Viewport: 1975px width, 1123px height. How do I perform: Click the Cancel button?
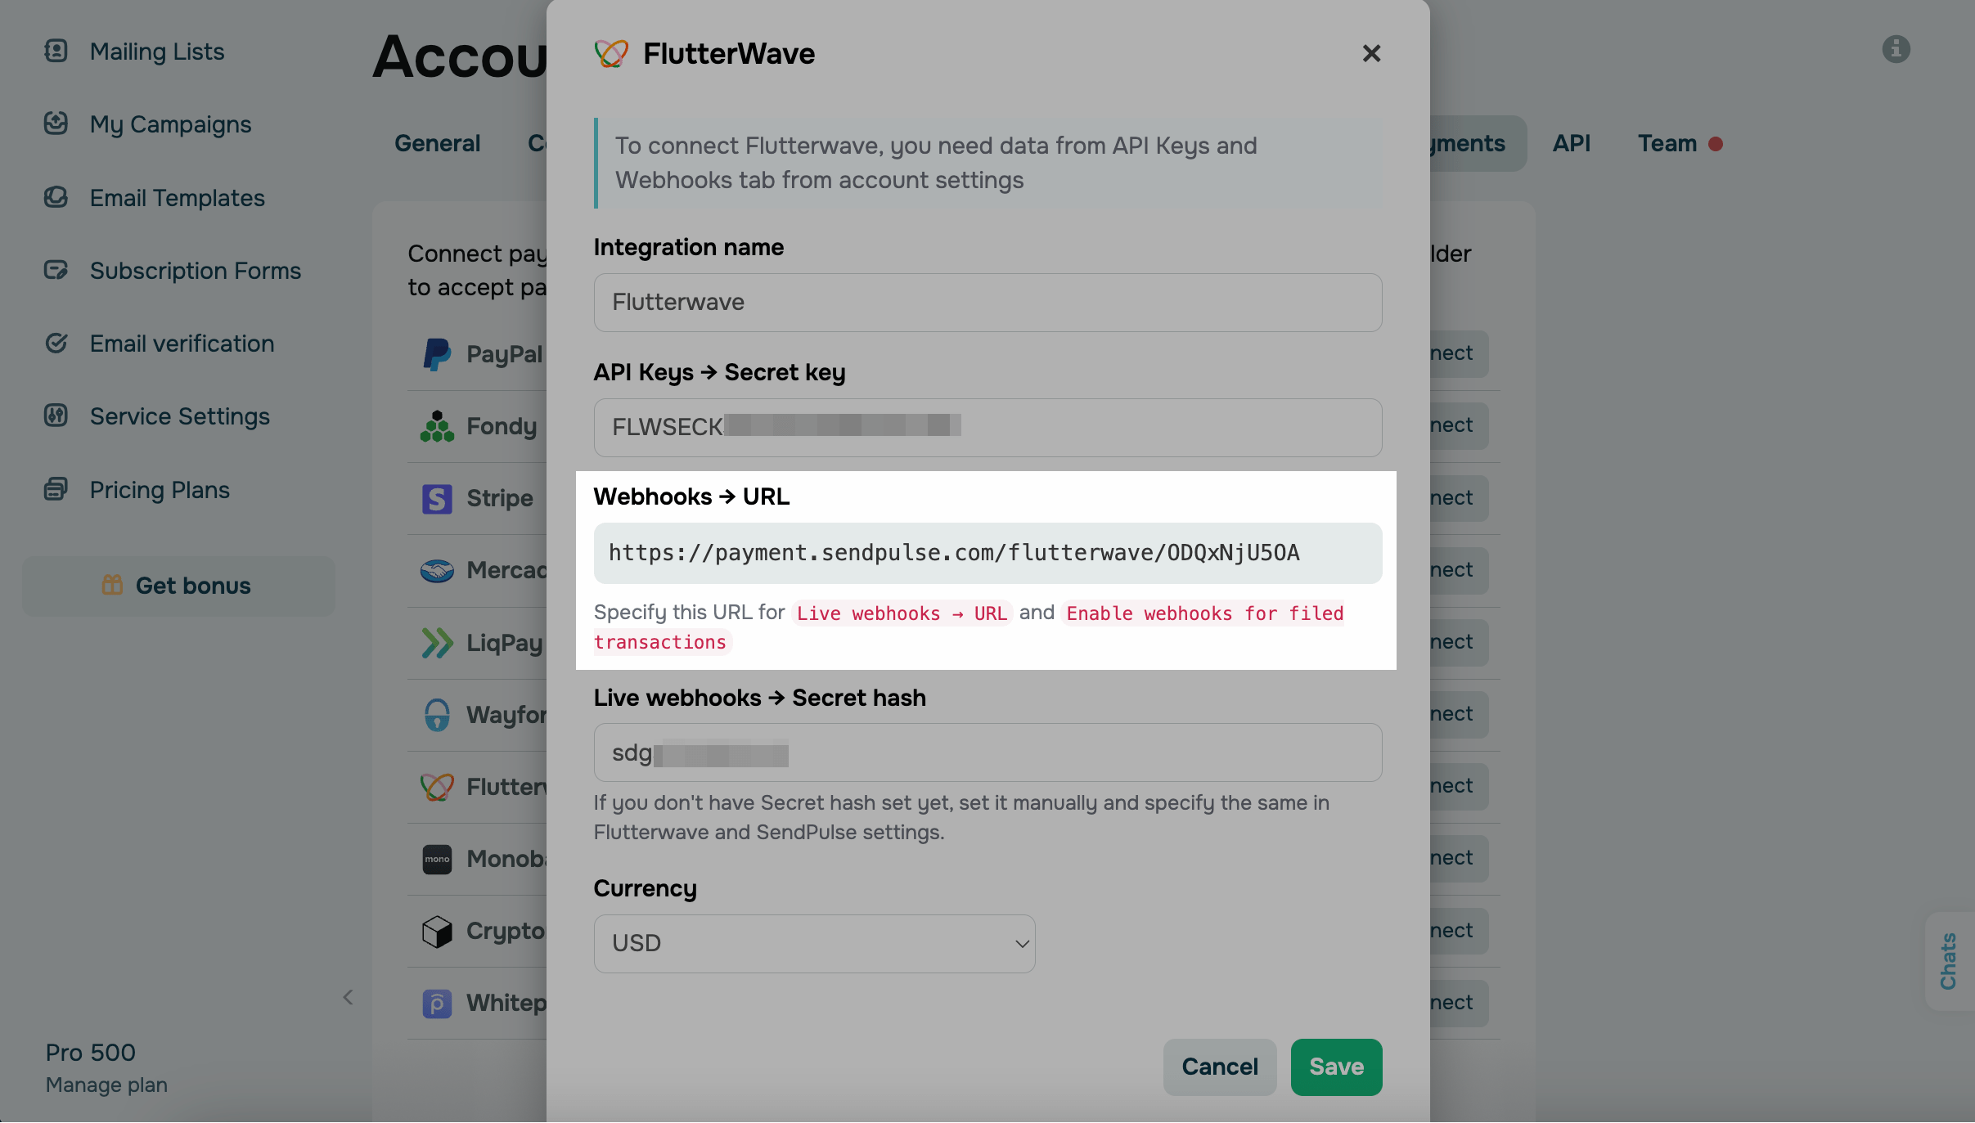[1219, 1067]
